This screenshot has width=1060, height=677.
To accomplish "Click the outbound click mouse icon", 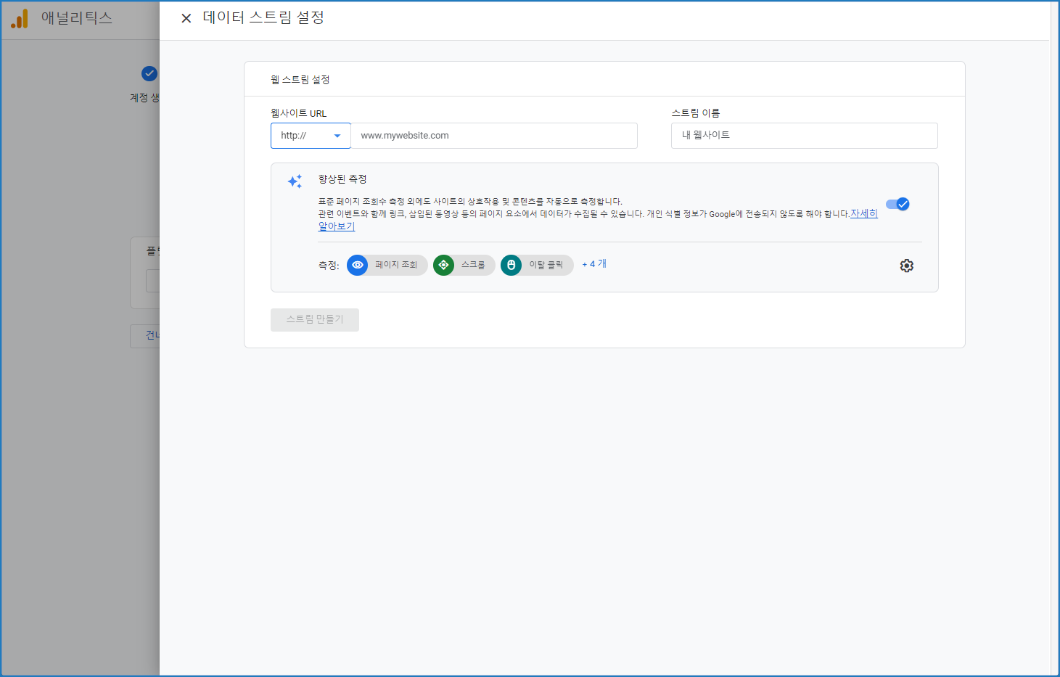I will click(511, 265).
